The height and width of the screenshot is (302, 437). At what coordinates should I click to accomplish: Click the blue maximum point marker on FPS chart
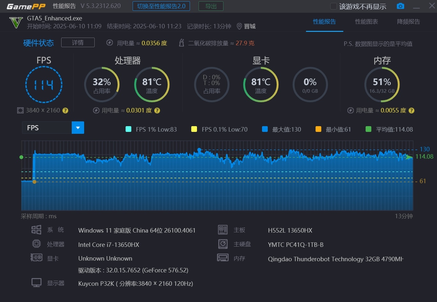click(199, 150)
